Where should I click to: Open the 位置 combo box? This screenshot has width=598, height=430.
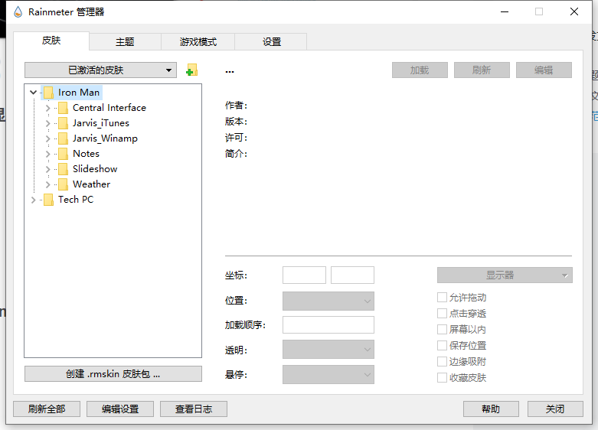click(x=328, y=301)
